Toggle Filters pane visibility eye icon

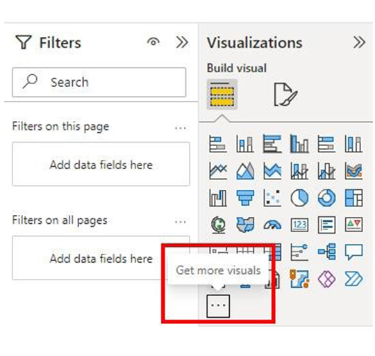click(153, 42)
